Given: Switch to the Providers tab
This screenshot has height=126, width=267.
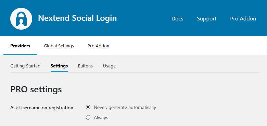Looking at the screenshot, I should [x=20, y=46].
